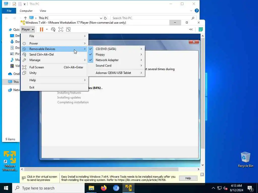Expand the Floppy submenu arrow
The width and height of the screenshot is (258, 193).
141,55
